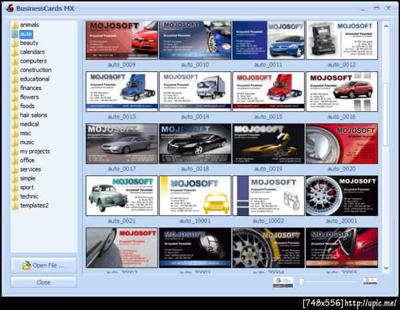Select the auto_10001 yellow taxi card
The height and width of the screenshot is (310, 400).
(x=195, y=196)
